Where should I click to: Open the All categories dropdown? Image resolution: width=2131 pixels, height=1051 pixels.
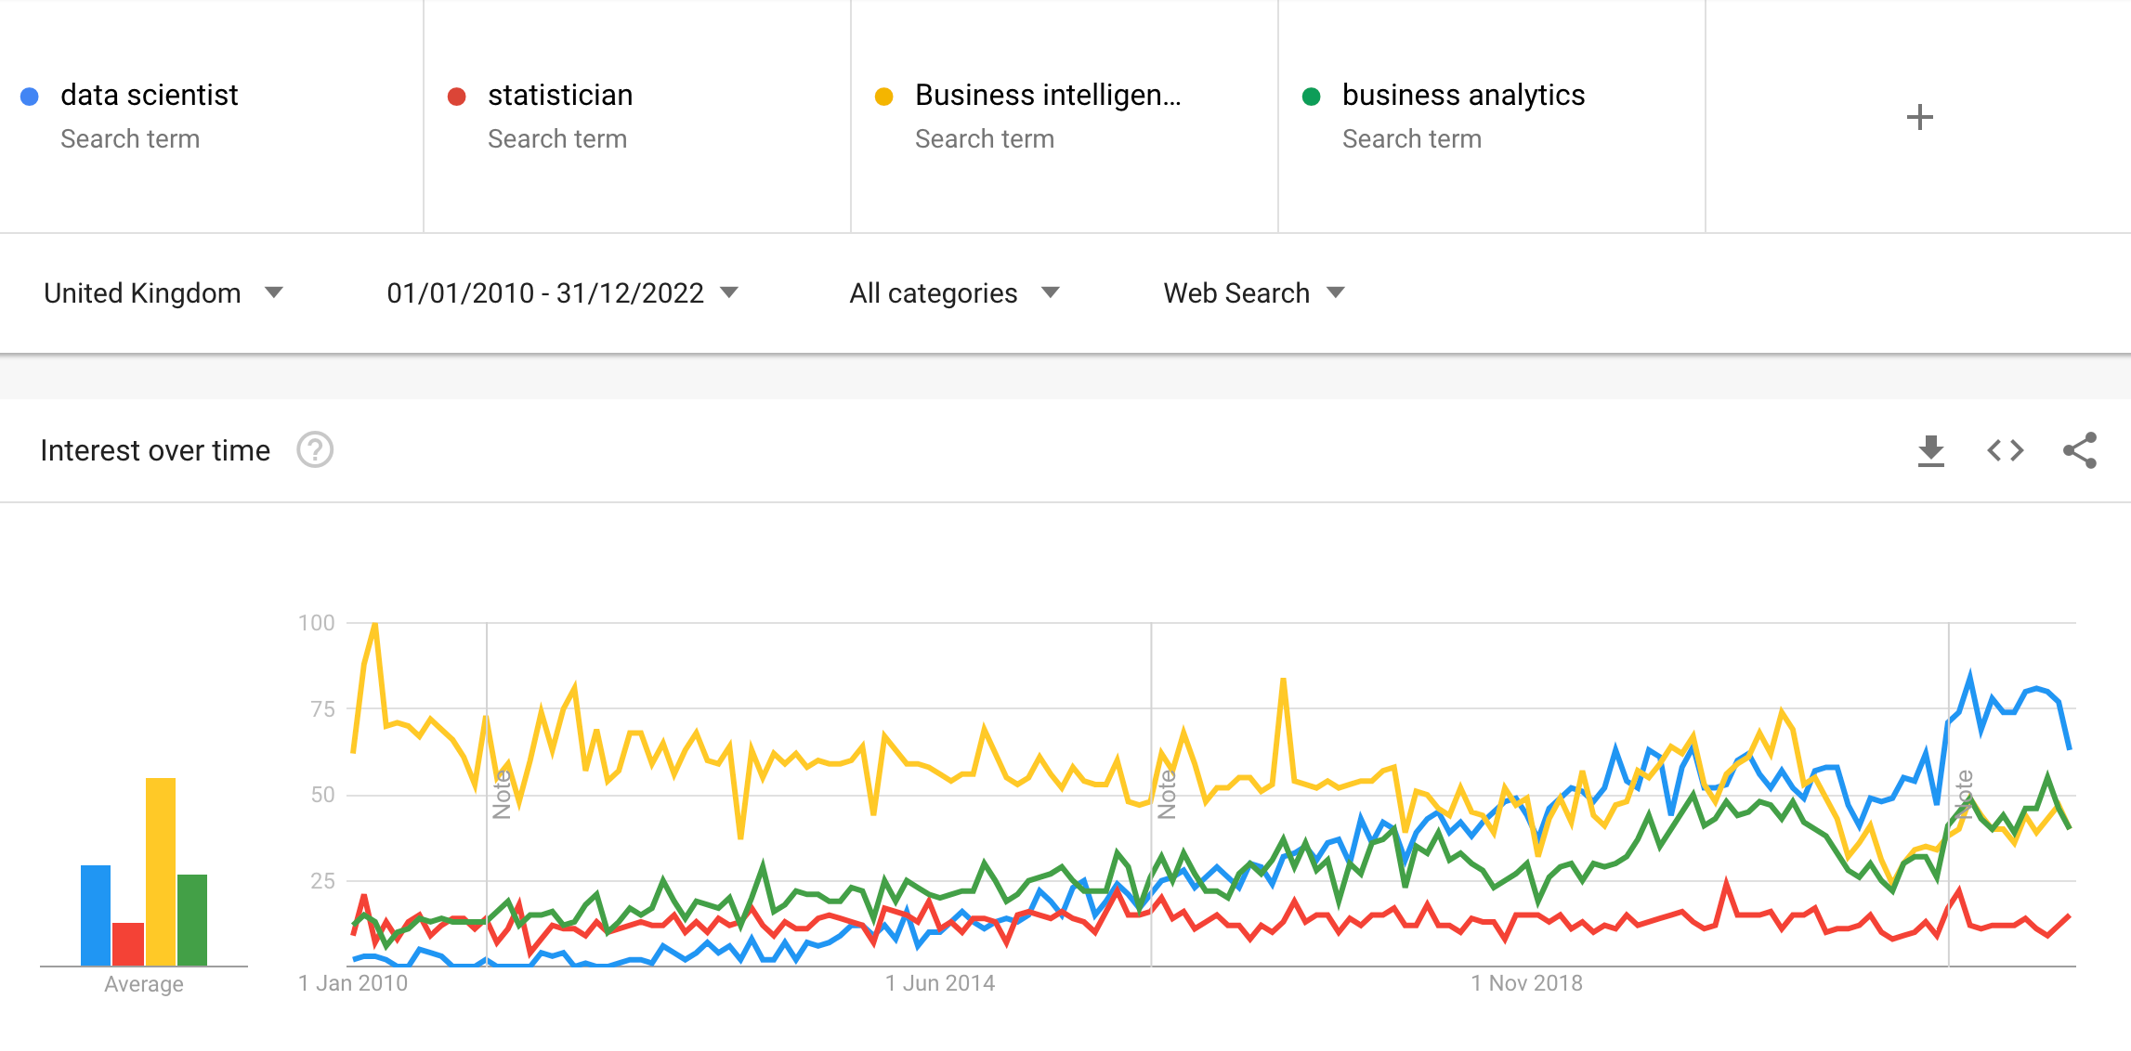pos(953,293)
